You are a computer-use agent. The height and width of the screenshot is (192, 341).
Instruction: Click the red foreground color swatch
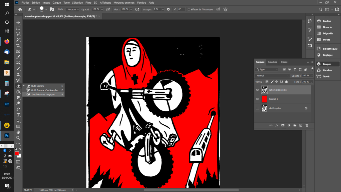click(x=17, y=153)
